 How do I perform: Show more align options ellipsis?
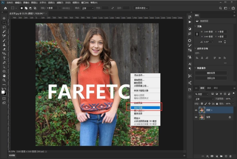point(225,63)
